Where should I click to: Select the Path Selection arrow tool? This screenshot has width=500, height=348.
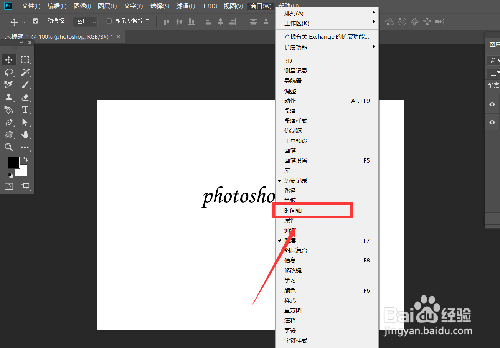click(25, 122)
